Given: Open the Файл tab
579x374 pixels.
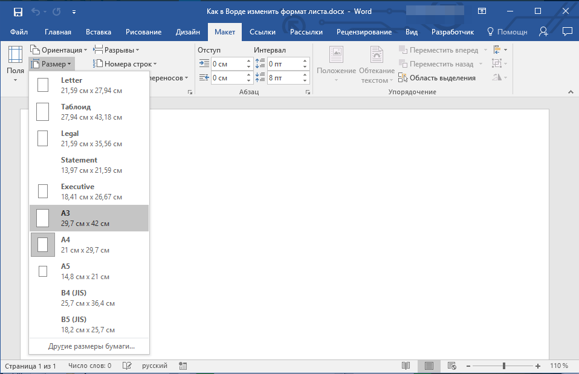Looking at the screenshot, I should pos(19,32).
